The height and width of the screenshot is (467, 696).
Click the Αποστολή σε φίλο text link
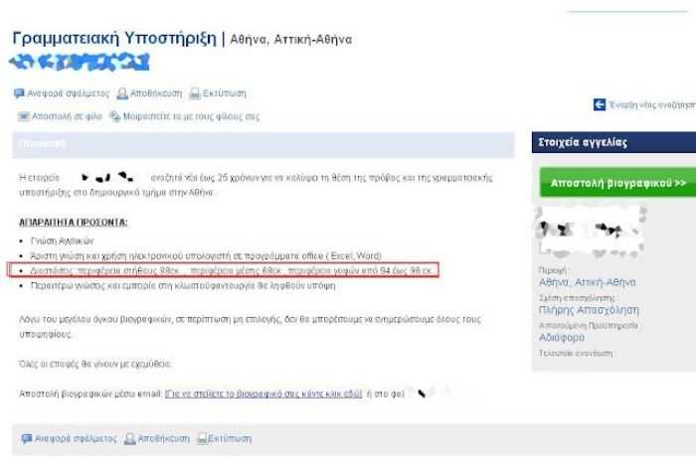click(67, 116)
